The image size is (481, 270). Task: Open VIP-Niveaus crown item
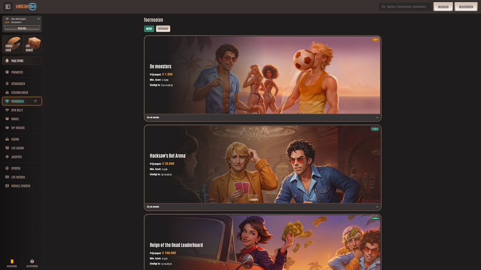tap(18, 128)
